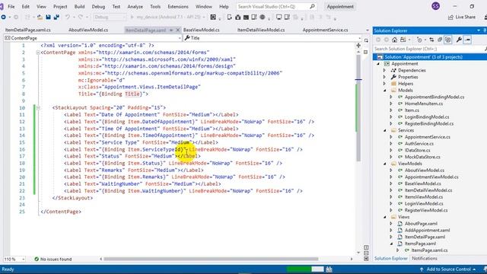The height and width of the screenshot is (274, 487).
Task: Select AddAppointment.xaml in Solution Explorer
Action: tap(427, 231)
